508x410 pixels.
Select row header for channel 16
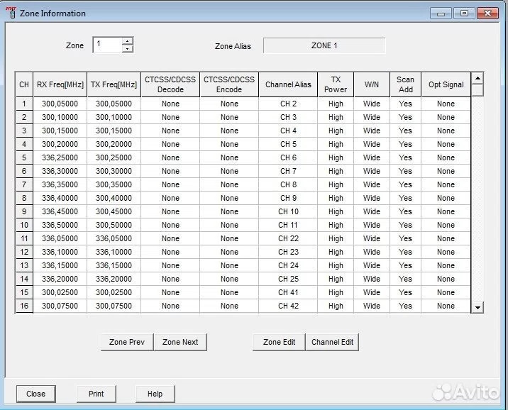point(24,306)
